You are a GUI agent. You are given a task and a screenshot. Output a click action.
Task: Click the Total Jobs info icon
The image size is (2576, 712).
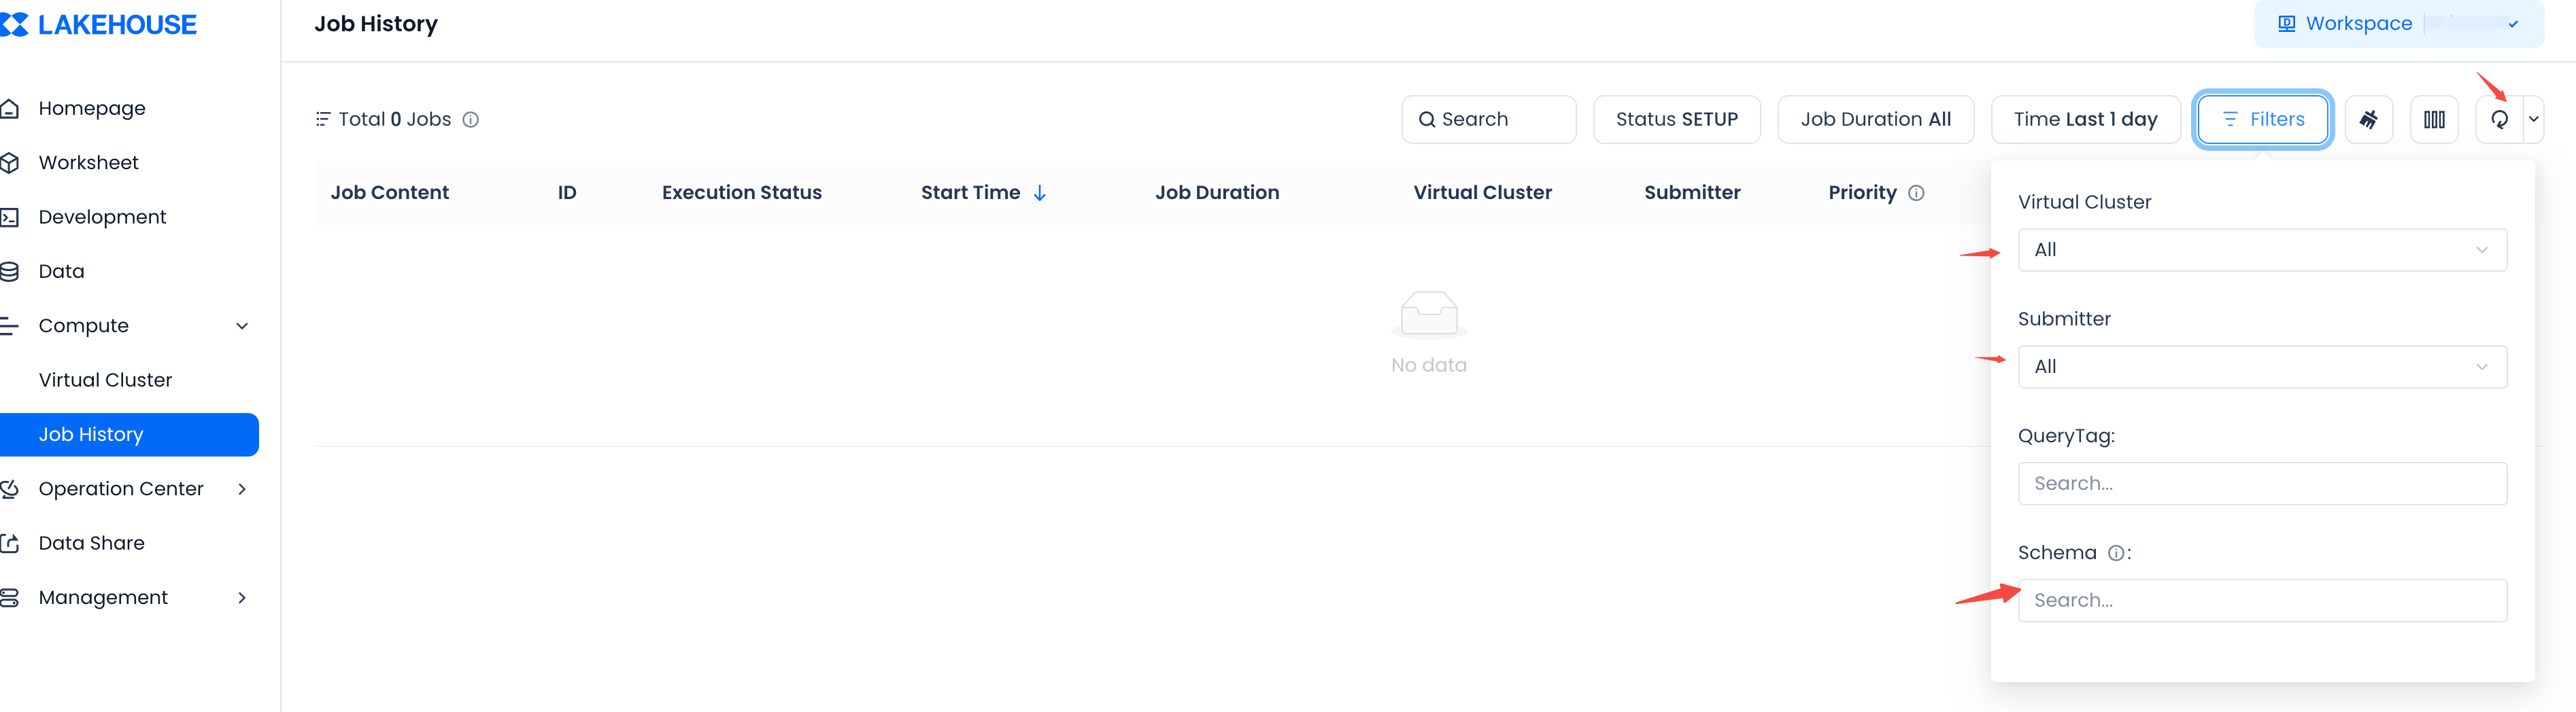(470, 120)
